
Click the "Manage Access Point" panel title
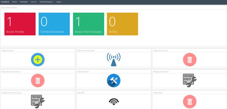coord(161,72)
